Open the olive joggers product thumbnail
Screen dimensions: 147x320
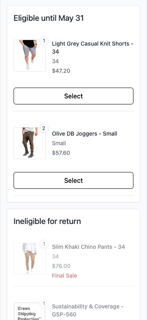click(30, 143)
